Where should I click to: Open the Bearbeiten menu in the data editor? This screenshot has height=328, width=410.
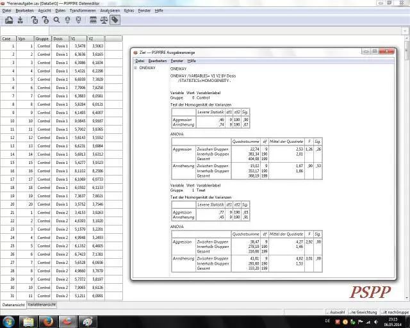click(x=24, y=11)
